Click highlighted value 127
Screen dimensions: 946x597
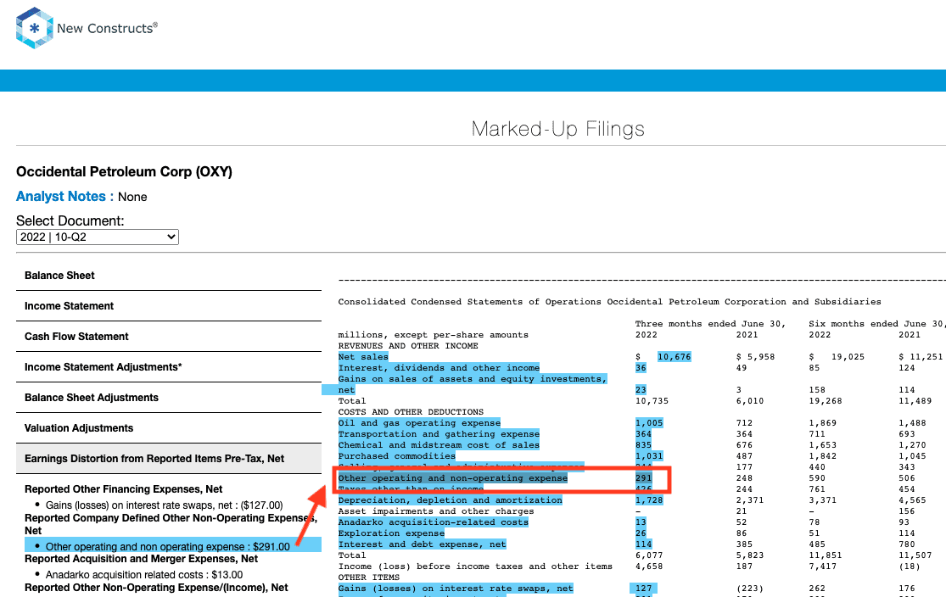tap(644, 589)
